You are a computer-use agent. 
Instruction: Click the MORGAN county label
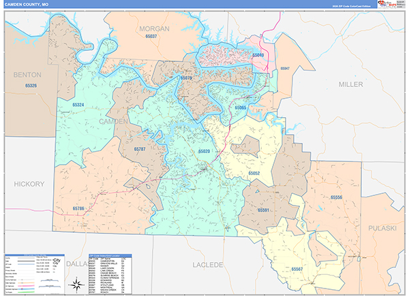[x=154, y=29]
